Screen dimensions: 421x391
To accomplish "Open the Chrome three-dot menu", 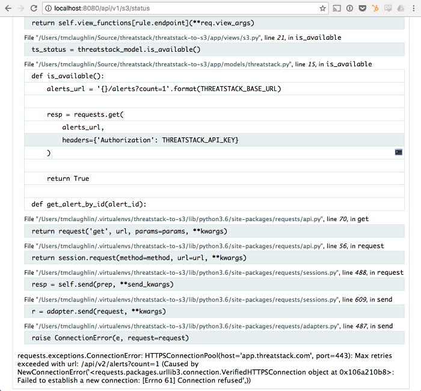I will pos(414,8).
